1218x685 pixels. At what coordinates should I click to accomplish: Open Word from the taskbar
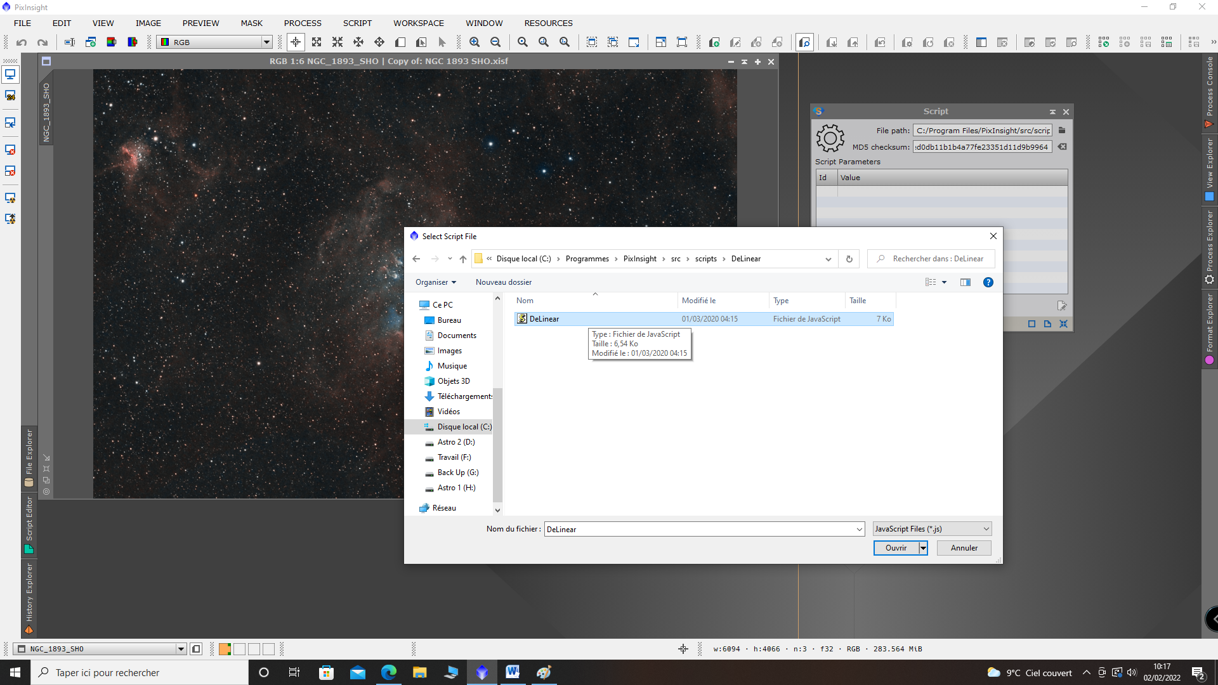pos(513,672)
